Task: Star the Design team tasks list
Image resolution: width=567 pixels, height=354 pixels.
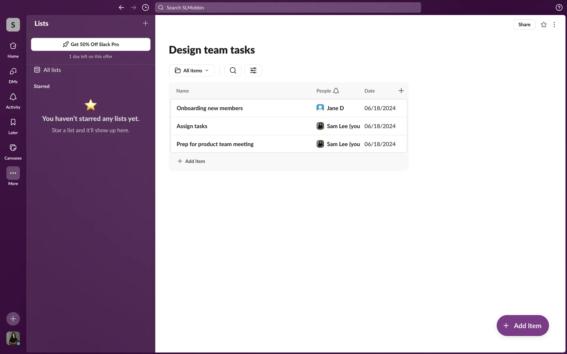Action: tap(543, 24)
